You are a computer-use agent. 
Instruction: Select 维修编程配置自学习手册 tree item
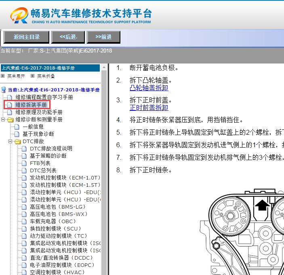(x=44, y=97)
